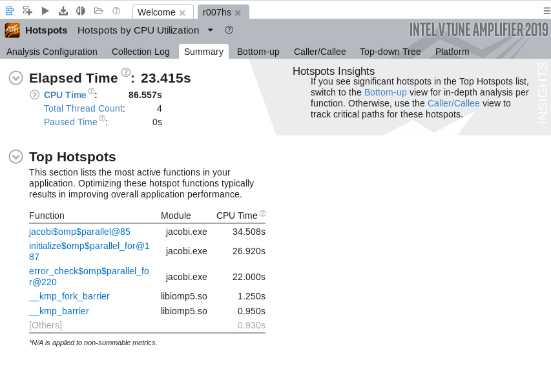The image size is (551, 371).
Task: Start analysis with the play icon
Action: (x=45, y=11)
